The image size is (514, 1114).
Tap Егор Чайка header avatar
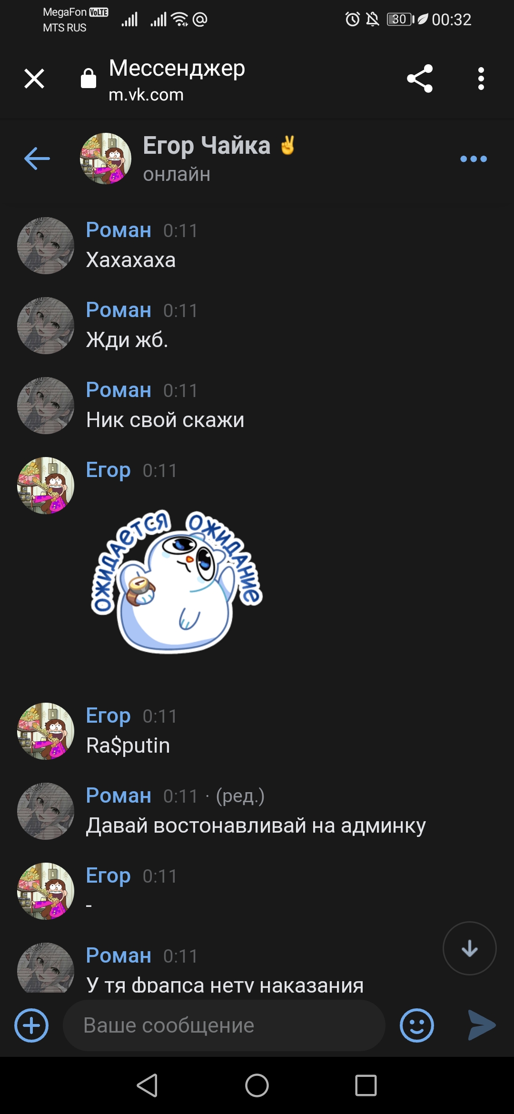(x=106, y=159)
